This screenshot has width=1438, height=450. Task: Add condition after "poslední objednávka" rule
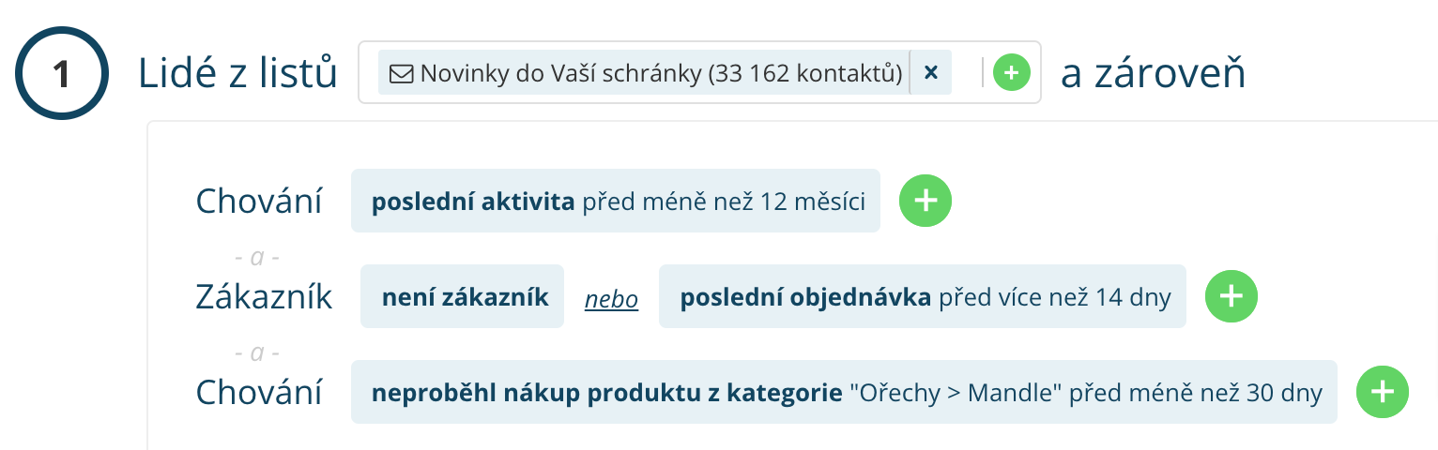[x=1231, y=296]
